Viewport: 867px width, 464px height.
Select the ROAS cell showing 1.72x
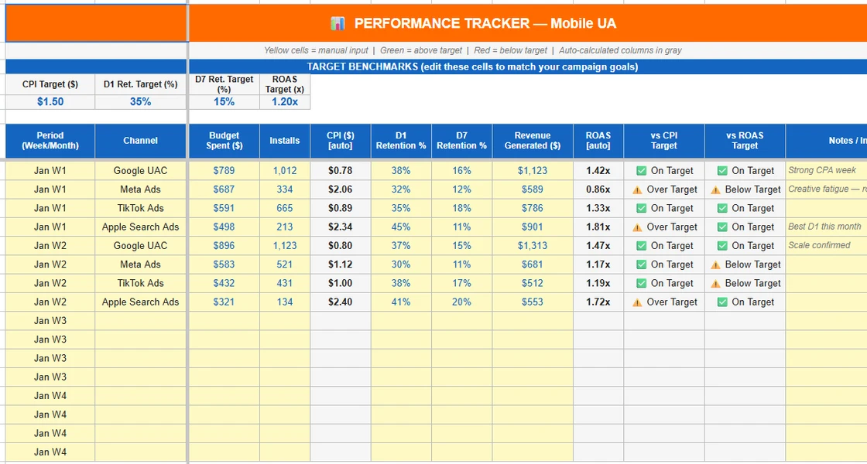[598, 302]
